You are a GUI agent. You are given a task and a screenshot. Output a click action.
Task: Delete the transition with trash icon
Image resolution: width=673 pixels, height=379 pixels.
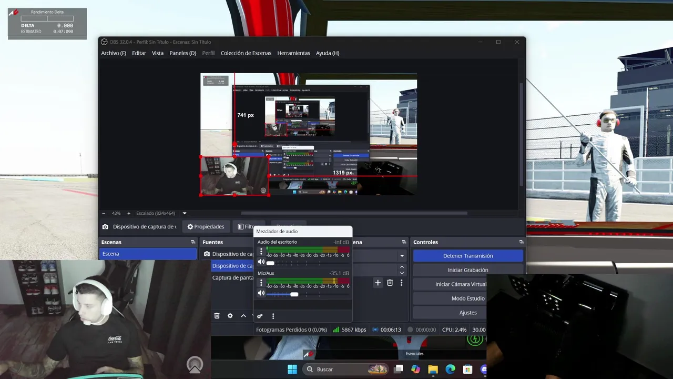pyautogui.click(x=390, y=283)
